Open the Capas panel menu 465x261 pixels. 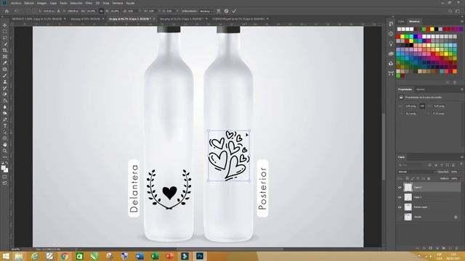click(462, 157)
